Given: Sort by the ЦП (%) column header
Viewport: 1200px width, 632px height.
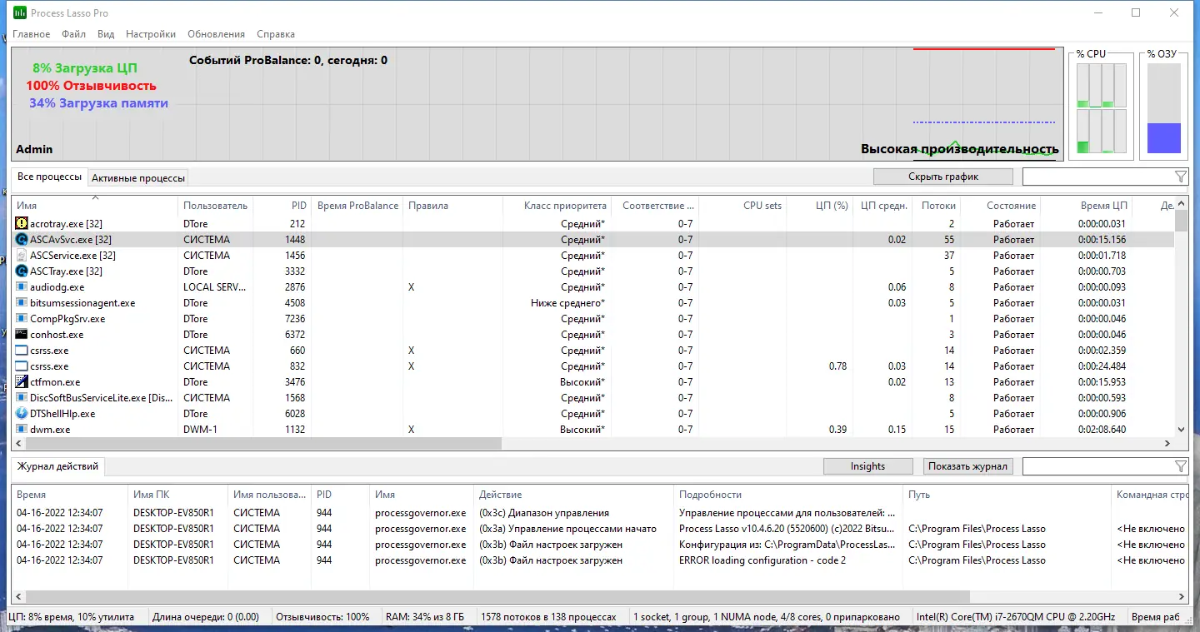Looking at the screenshot, I should (818, 206).
